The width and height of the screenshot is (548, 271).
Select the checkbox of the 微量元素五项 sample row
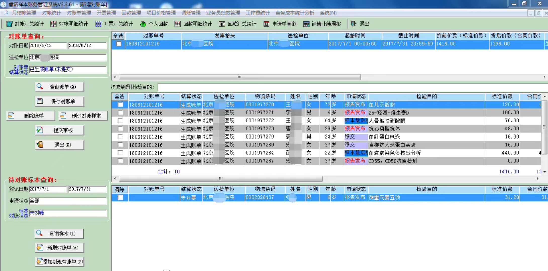point(120,197)
